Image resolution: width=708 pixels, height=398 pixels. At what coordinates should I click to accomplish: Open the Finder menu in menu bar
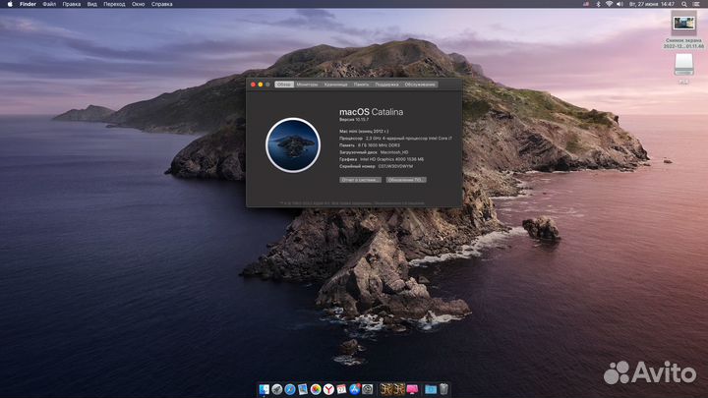point(28,4)
